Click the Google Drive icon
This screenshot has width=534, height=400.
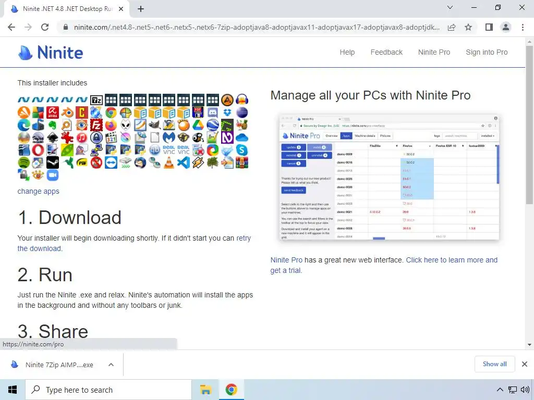click(198, 125)
